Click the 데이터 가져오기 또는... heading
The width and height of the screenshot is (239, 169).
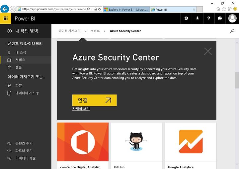(26, 77)
